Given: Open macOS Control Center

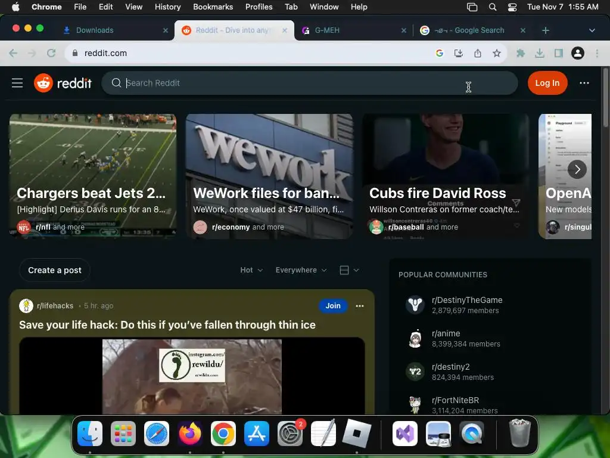Looking at the screenshot, I should click(512, 7).
